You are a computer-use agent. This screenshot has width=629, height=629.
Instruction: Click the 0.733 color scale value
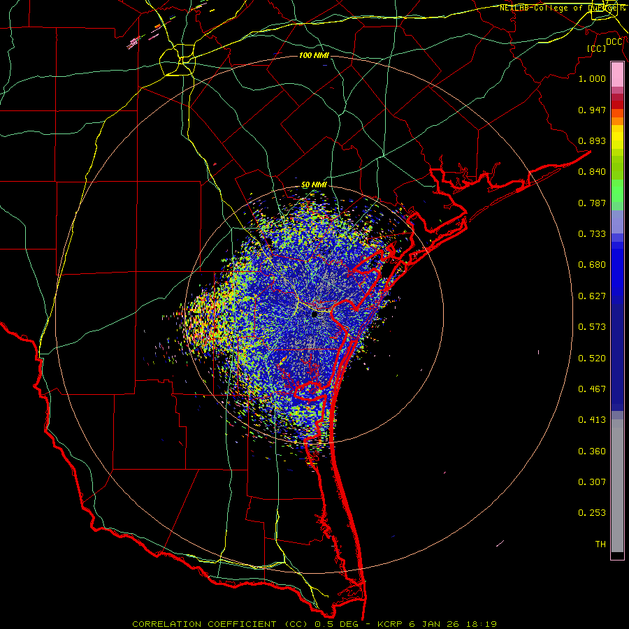[x=592, y=234]
